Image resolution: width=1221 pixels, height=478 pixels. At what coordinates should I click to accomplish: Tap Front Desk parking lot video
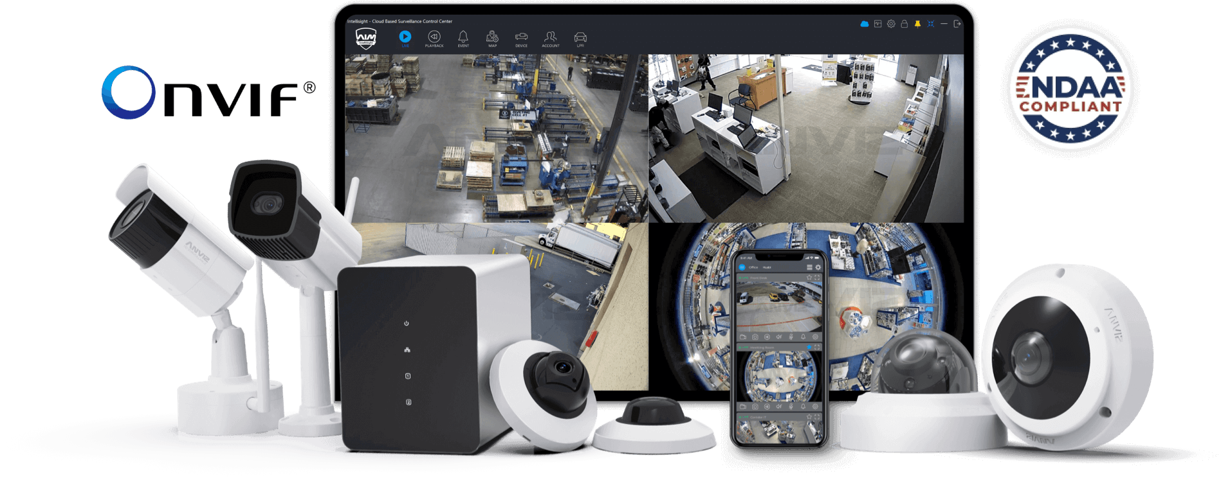(779, 306)
